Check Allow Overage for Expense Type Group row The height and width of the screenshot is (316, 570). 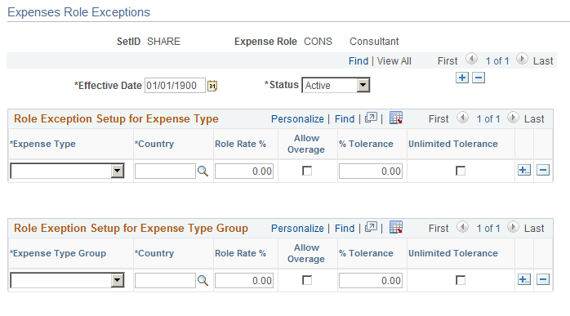pos(307,280)
